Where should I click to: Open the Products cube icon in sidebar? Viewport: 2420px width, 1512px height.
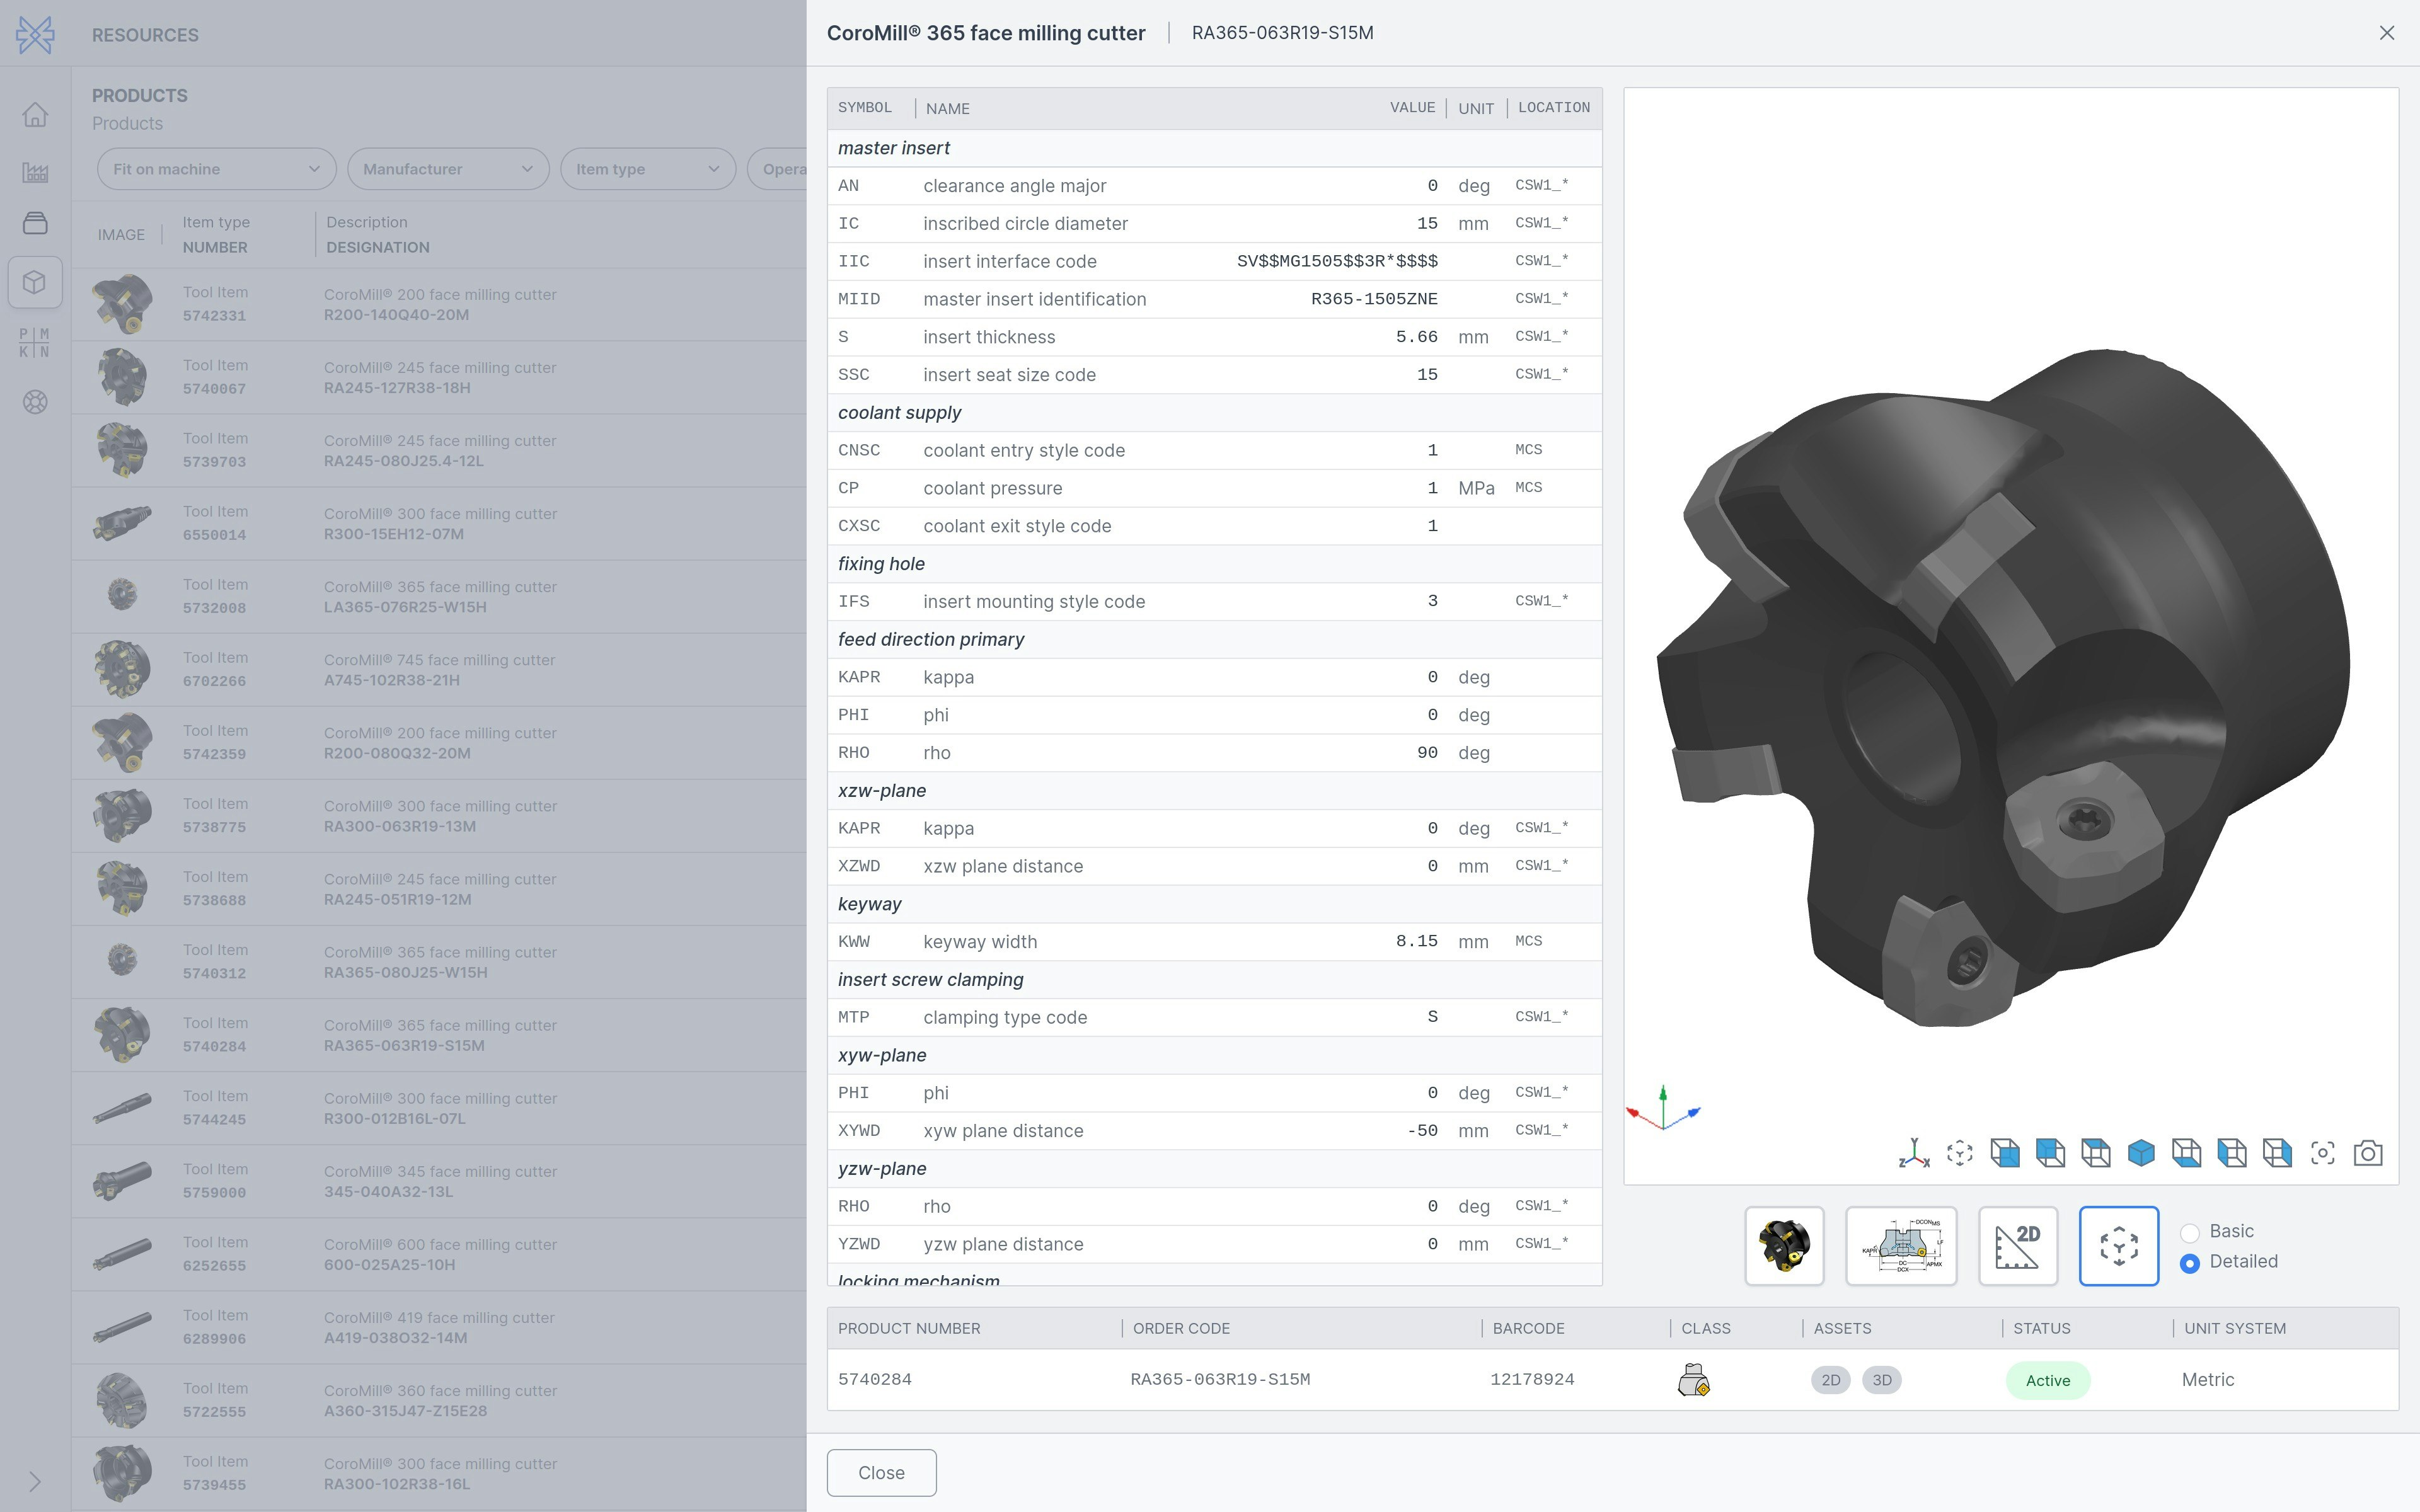click(x=35, y=282)
